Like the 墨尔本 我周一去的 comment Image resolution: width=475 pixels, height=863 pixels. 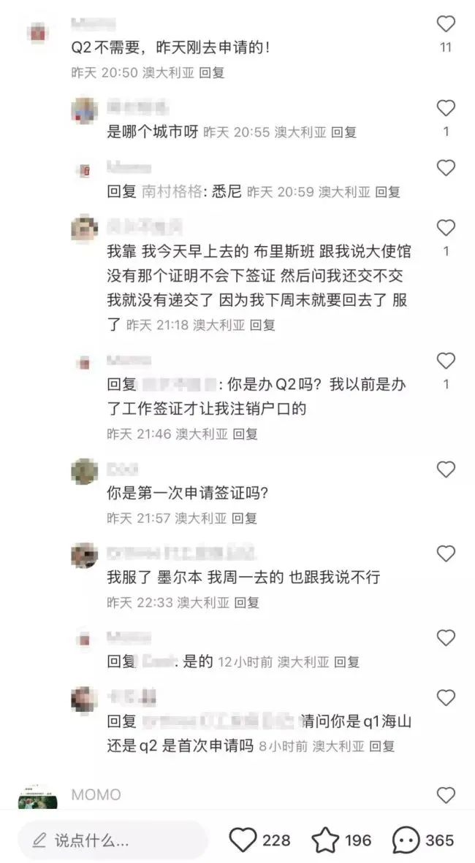[x=445, y=553]
